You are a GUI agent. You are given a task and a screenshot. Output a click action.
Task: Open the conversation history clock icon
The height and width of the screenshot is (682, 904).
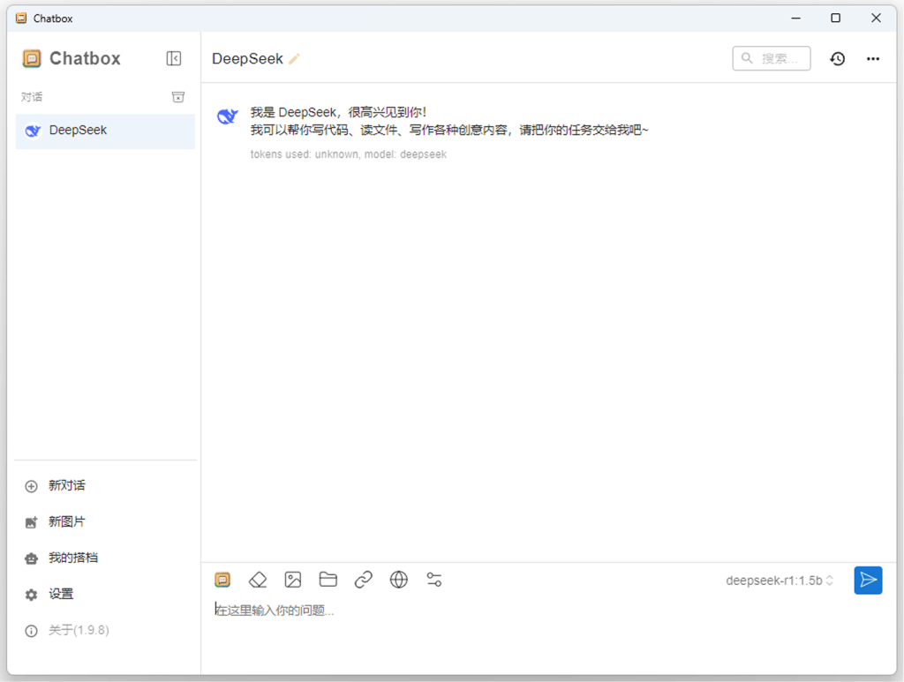click(837, 58)
